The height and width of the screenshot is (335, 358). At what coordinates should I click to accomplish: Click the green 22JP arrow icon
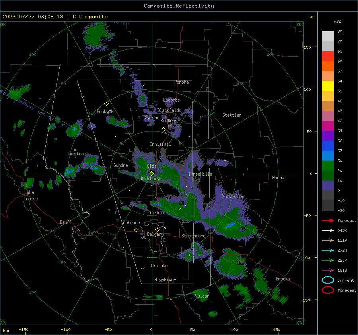328,260
